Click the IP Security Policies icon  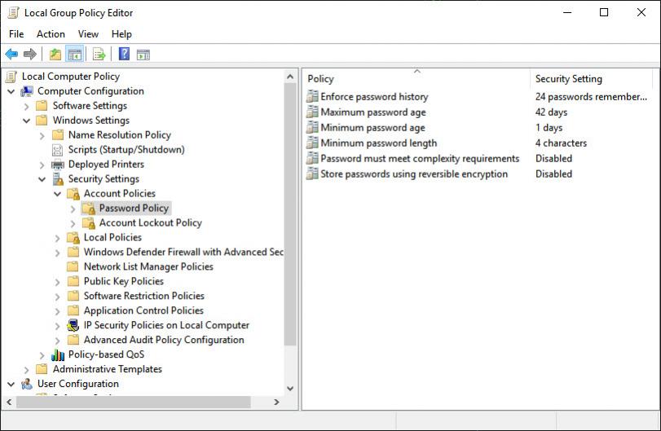[x=73, y=325]
